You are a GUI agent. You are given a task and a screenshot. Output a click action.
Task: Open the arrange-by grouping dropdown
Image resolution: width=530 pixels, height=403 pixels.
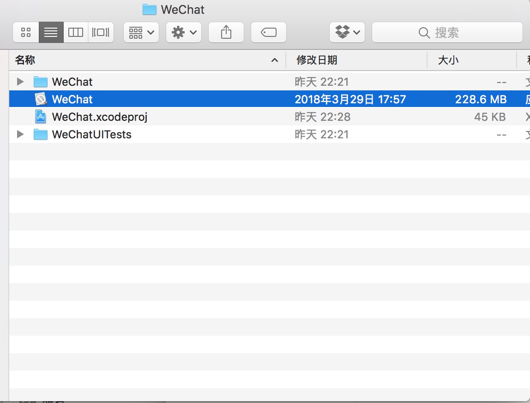tap(141, 32)
